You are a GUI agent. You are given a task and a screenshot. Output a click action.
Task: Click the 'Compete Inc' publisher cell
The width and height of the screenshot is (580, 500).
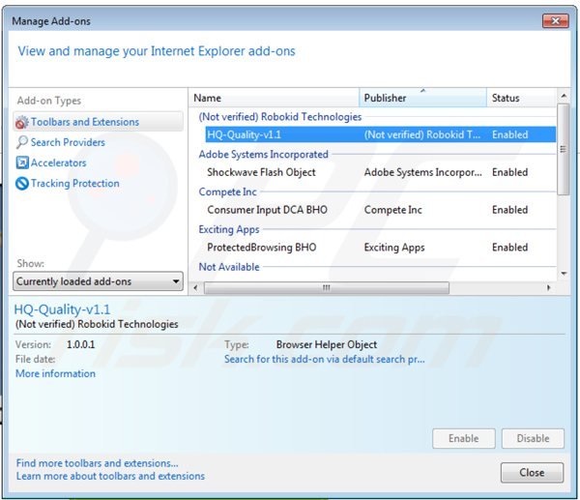pyautogui.click(x=392, y=210)
